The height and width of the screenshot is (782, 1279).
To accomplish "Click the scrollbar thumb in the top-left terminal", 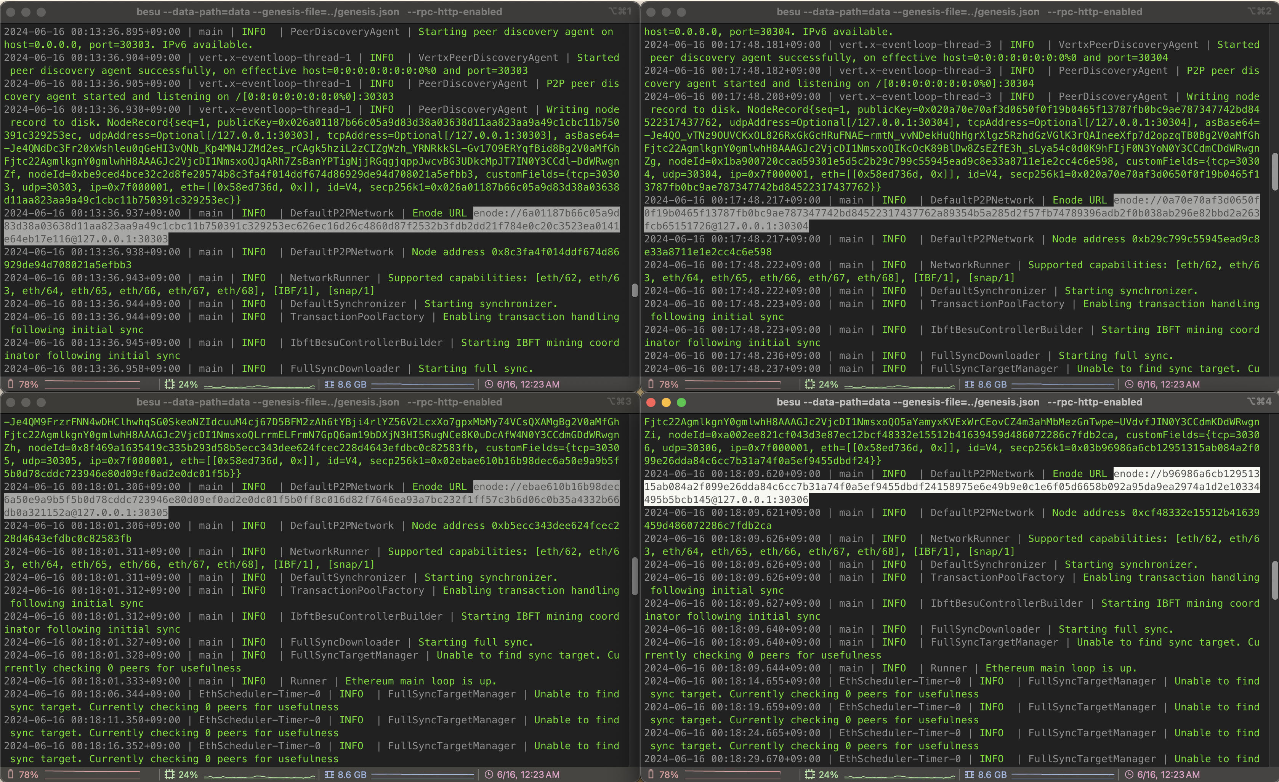I will (x=634, y=290).
